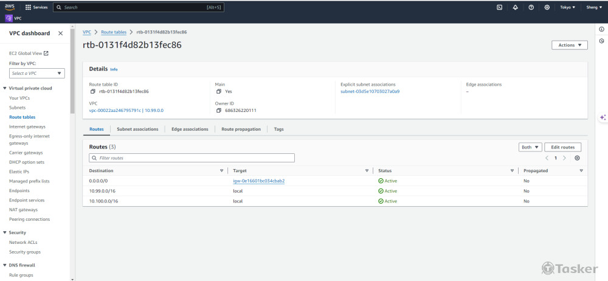Open the help question mark icon
Screen dimensions: 608x281
tap(531, 7)
